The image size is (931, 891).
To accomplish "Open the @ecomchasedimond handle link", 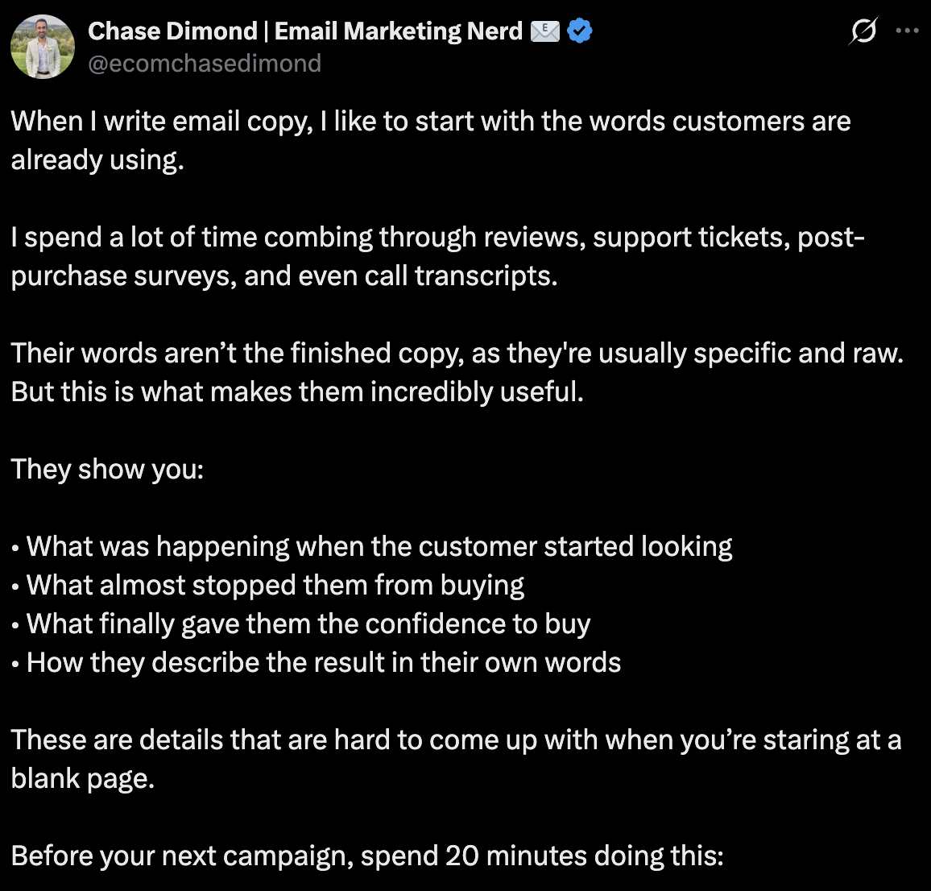I will pos(205,63).
